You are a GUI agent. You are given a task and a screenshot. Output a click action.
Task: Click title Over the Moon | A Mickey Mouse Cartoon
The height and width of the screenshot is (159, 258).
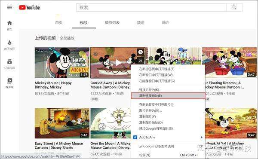[x=111, y=146]
